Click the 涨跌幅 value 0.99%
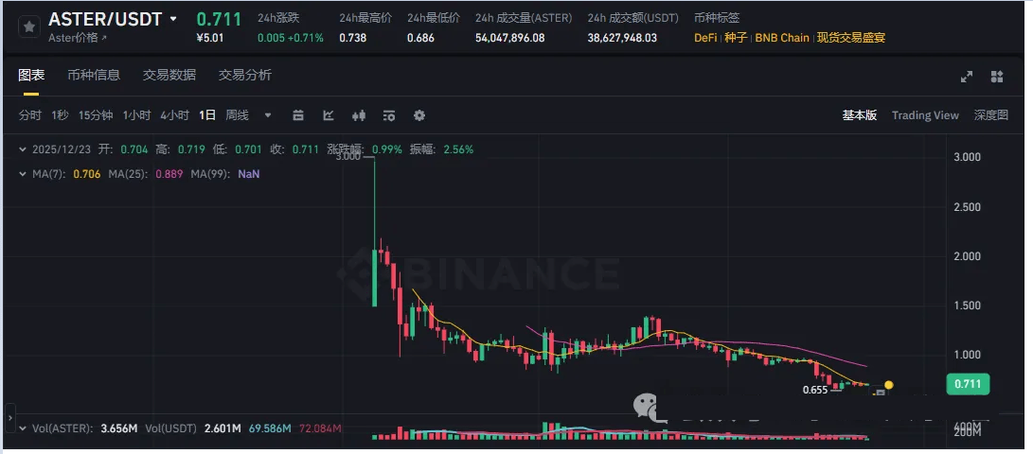Image resolution: width=1033 pixels, height=454 pixels. (386, 149)
